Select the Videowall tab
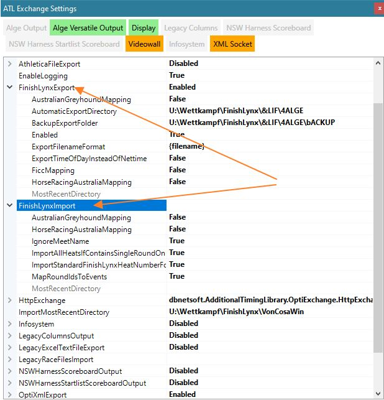384x400 pixels. [145, 44]
